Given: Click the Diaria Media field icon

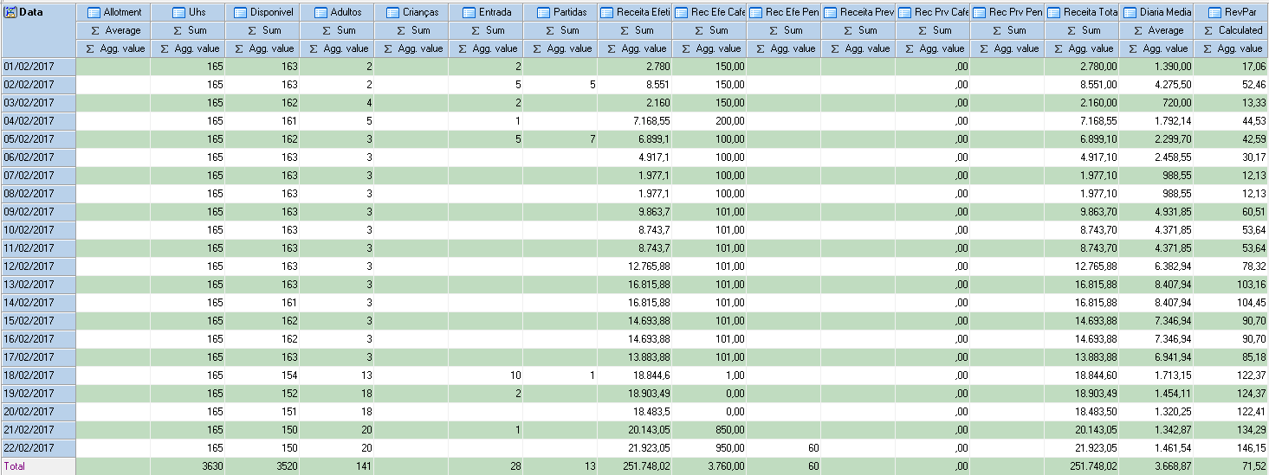Looking at the screenshot, I should pos(1130,12).
